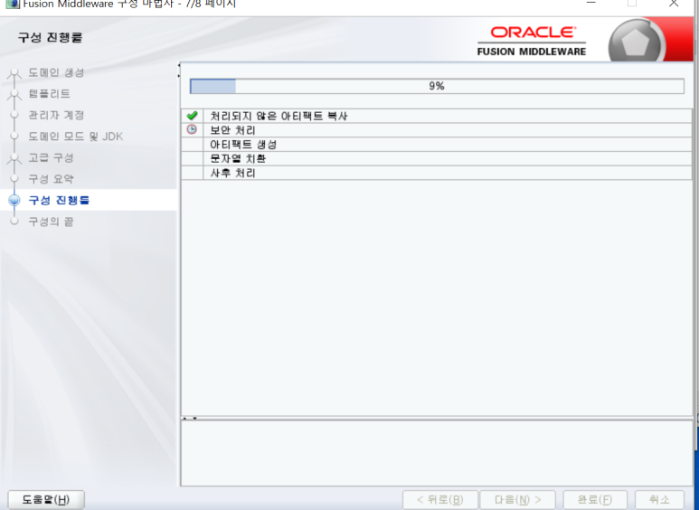Screen dimensions: 699x510
Task: Click the 뒤로(B) back button
Action: (440, 500)
